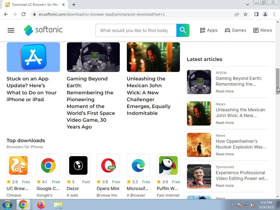
Task: Click 'Read more' under Oppenheimer article
Action: point(225,154)
